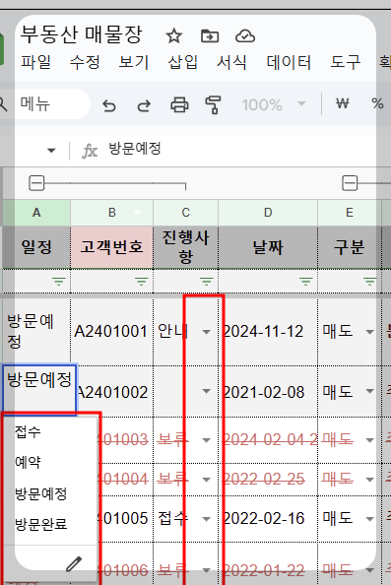Click the 진행사항 header cell
The width and height of the screenshot is (391, 585).
coord(186,247)
